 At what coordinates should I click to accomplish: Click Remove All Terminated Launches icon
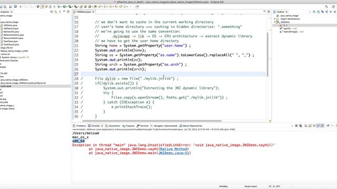coord(301,126)
